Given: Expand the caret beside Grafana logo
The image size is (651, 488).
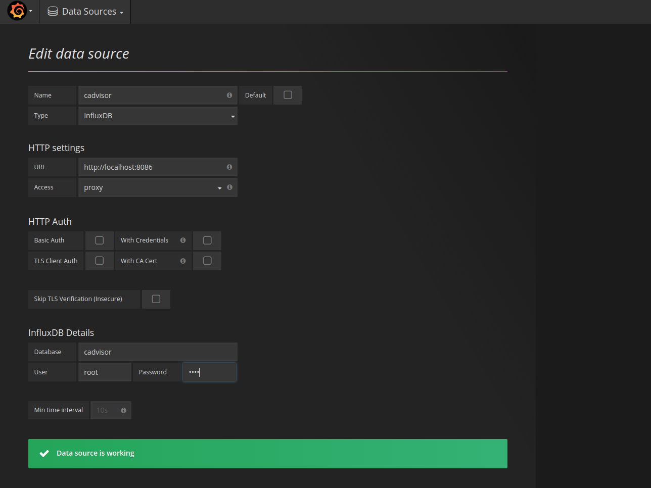Looking at the screenshot, I should coord(31,12).
